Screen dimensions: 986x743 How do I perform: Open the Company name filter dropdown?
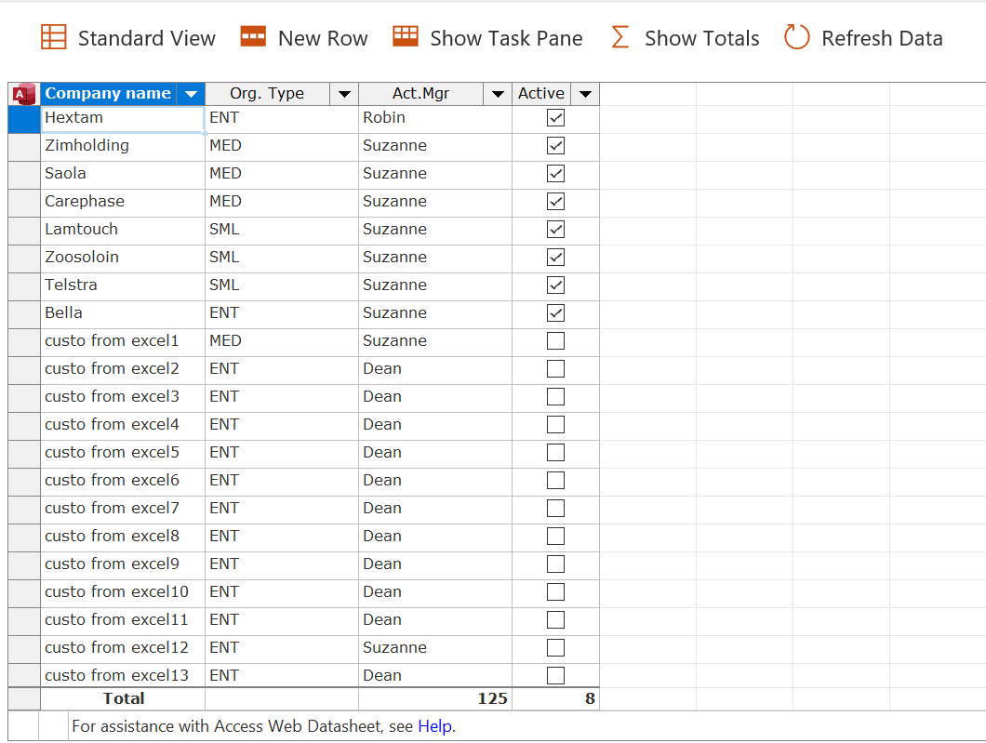click(192, 94)
